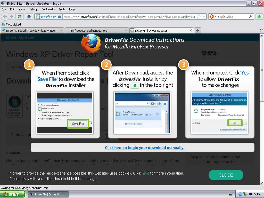Open the Tools menu
This screenshot has height=198, width=264.
62,9
